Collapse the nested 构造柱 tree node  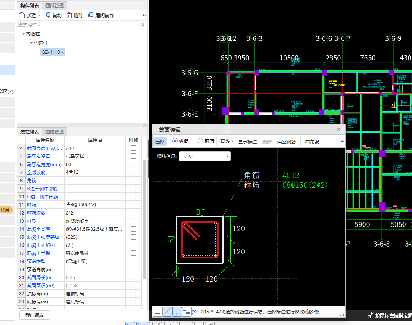coord(31,43)
